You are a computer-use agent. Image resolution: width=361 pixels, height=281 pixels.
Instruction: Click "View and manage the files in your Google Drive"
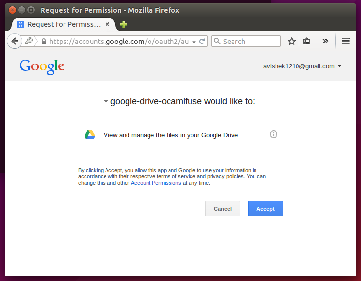click(170, 135)
